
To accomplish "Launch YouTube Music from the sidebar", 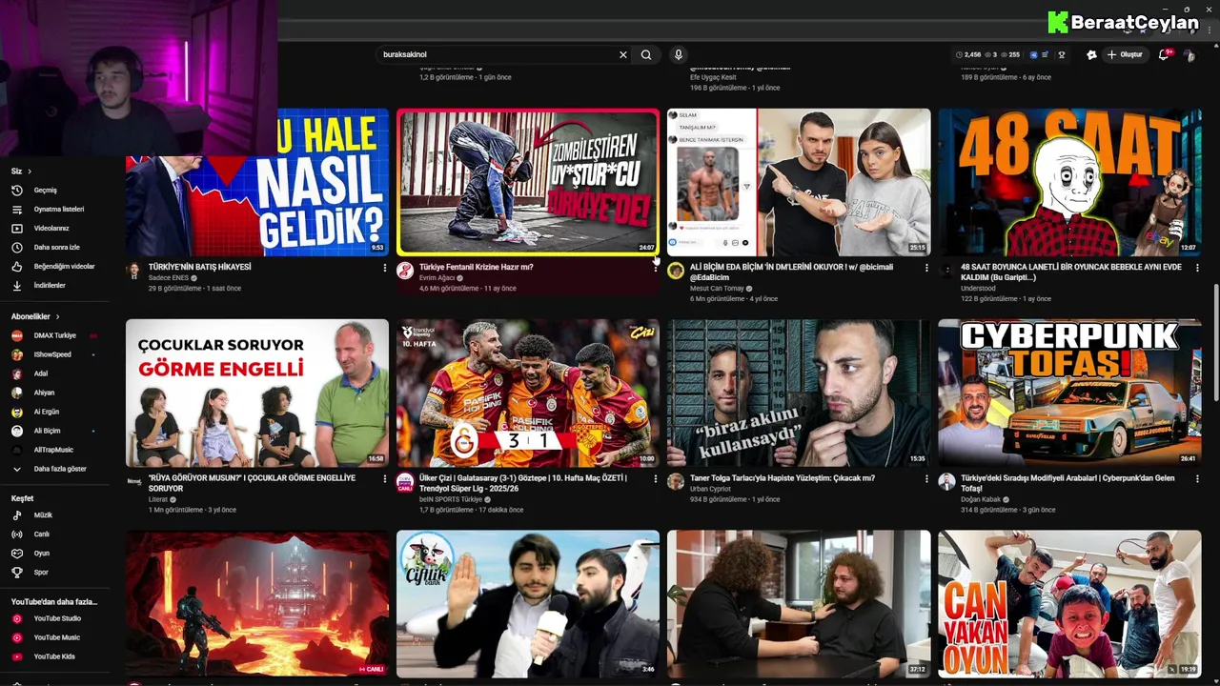I will (x=56, y=637).
